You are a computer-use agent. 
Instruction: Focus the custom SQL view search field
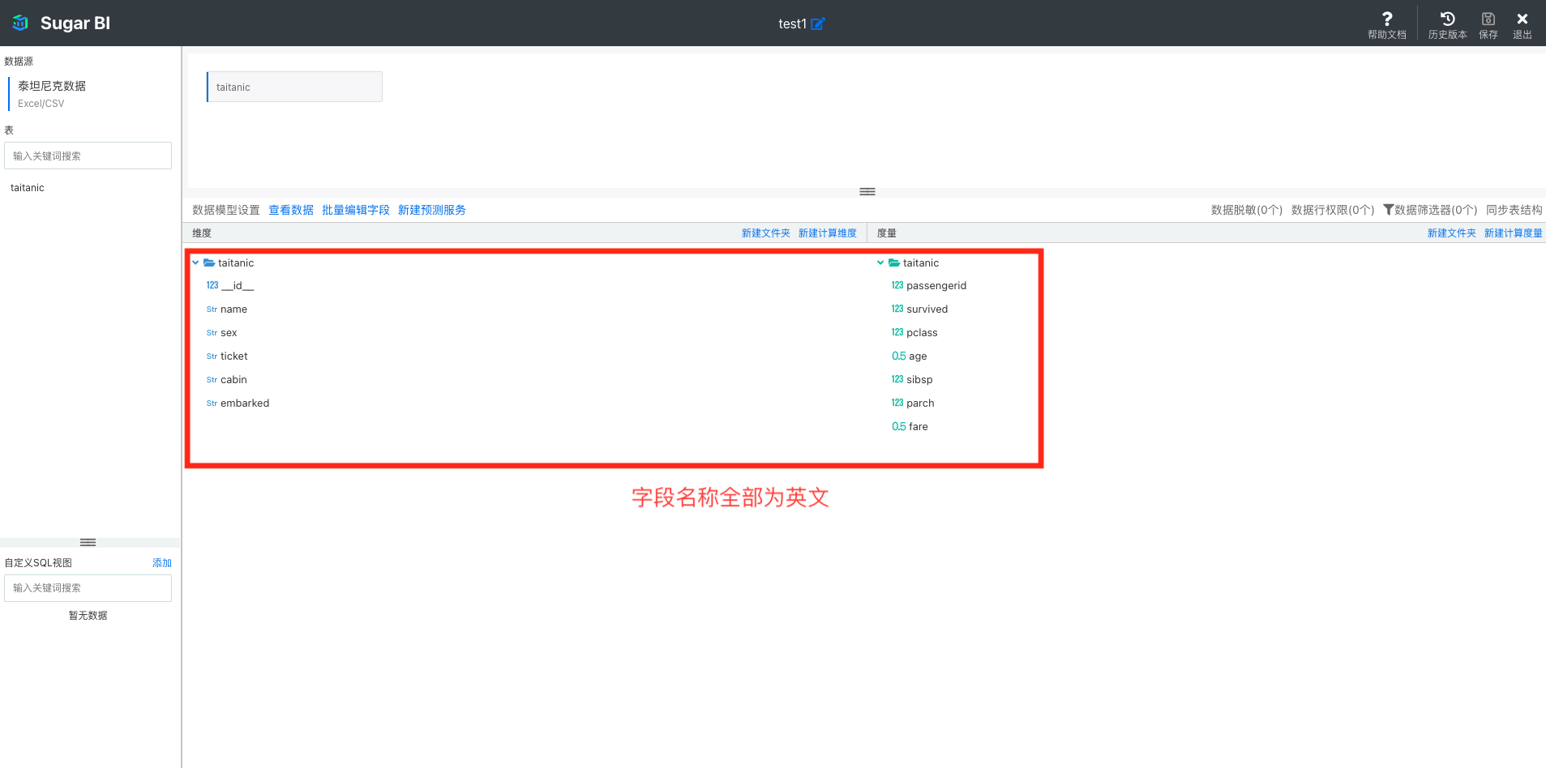coord(88,588)
